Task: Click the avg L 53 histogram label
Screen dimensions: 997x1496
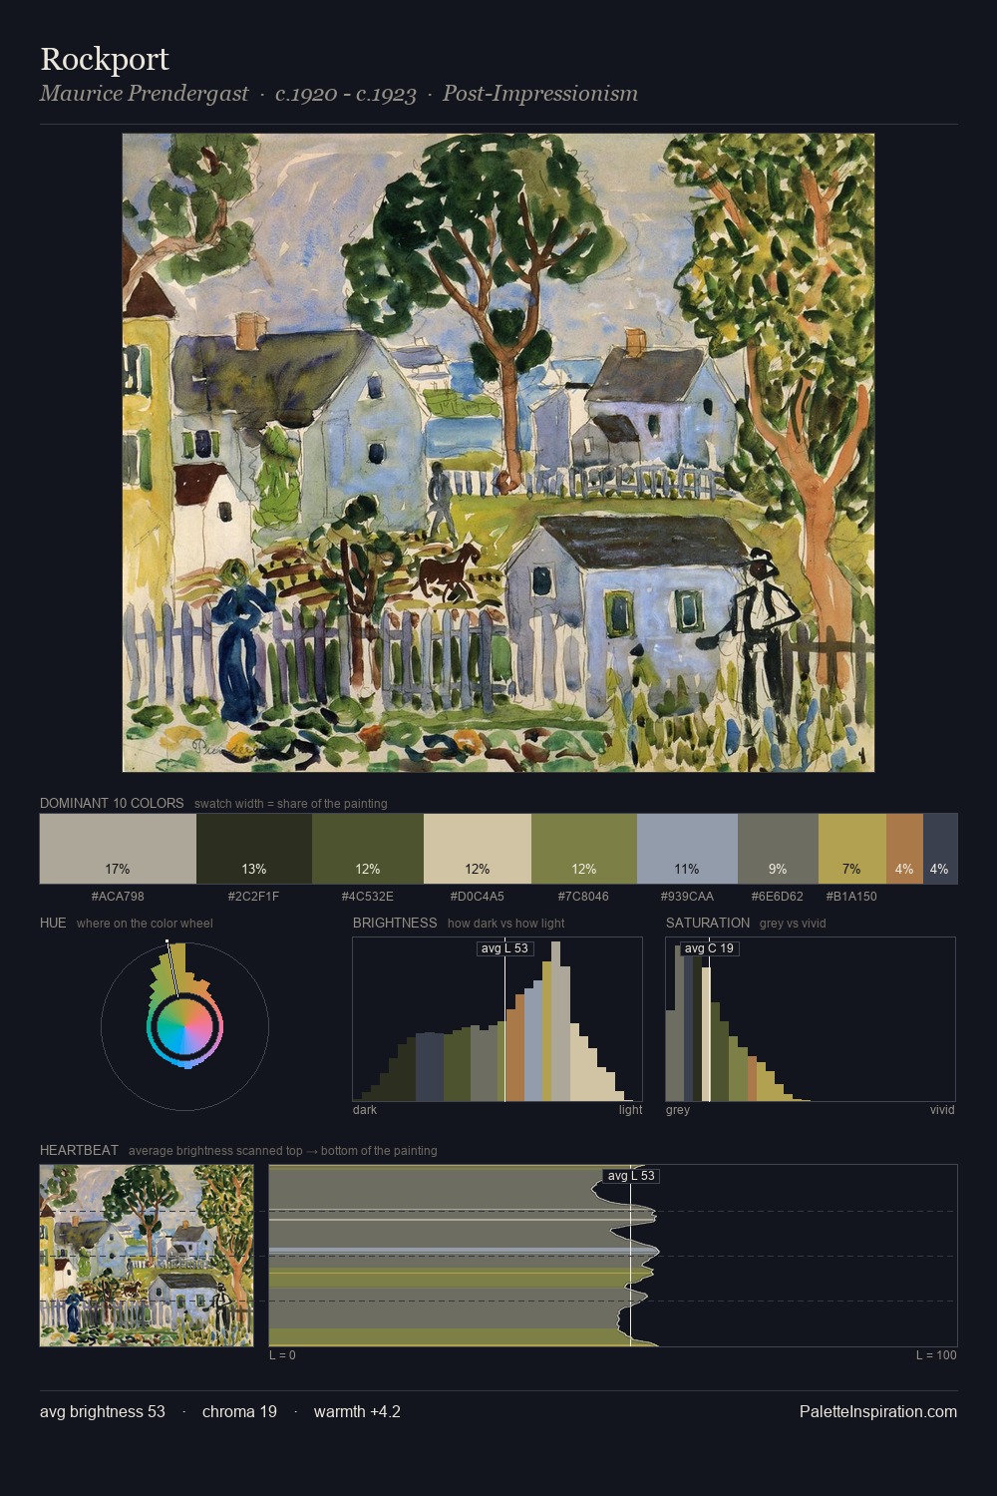Action: pos(504,948)
